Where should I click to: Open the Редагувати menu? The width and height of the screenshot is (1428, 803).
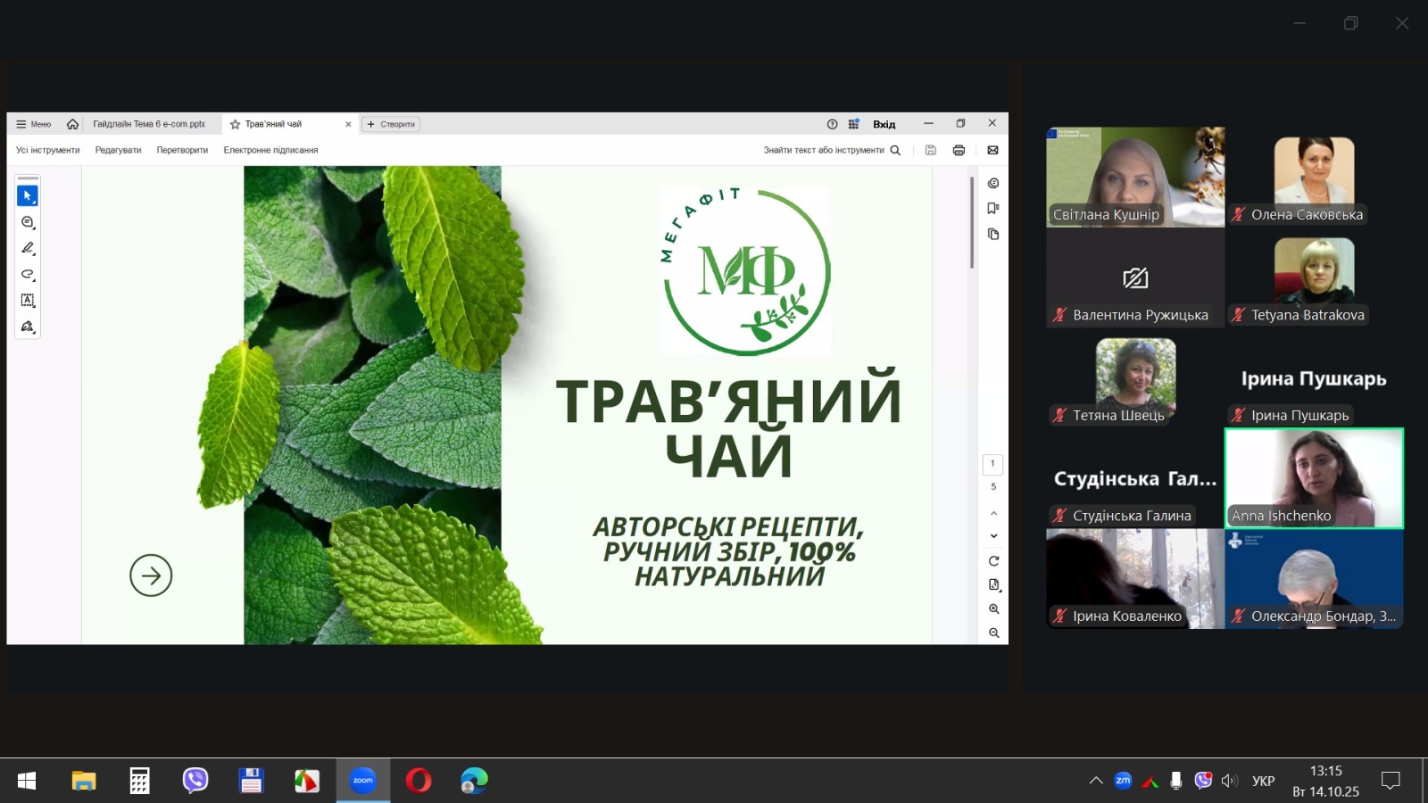pos(118,150)
